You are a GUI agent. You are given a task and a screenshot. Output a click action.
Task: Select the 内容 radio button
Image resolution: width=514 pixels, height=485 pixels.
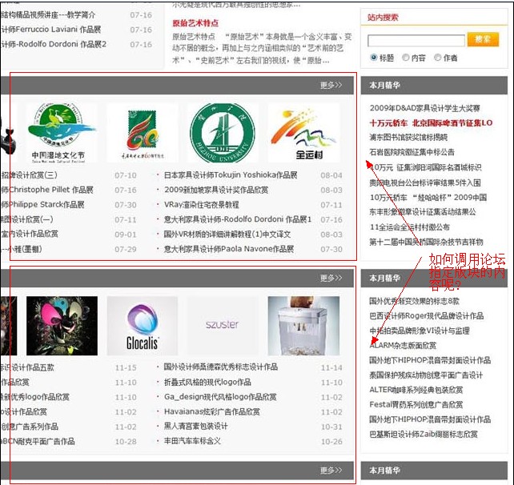[405, 58]
